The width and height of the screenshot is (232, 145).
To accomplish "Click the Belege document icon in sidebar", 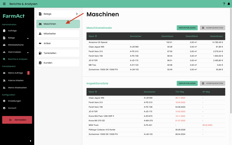I will point(4,38).
